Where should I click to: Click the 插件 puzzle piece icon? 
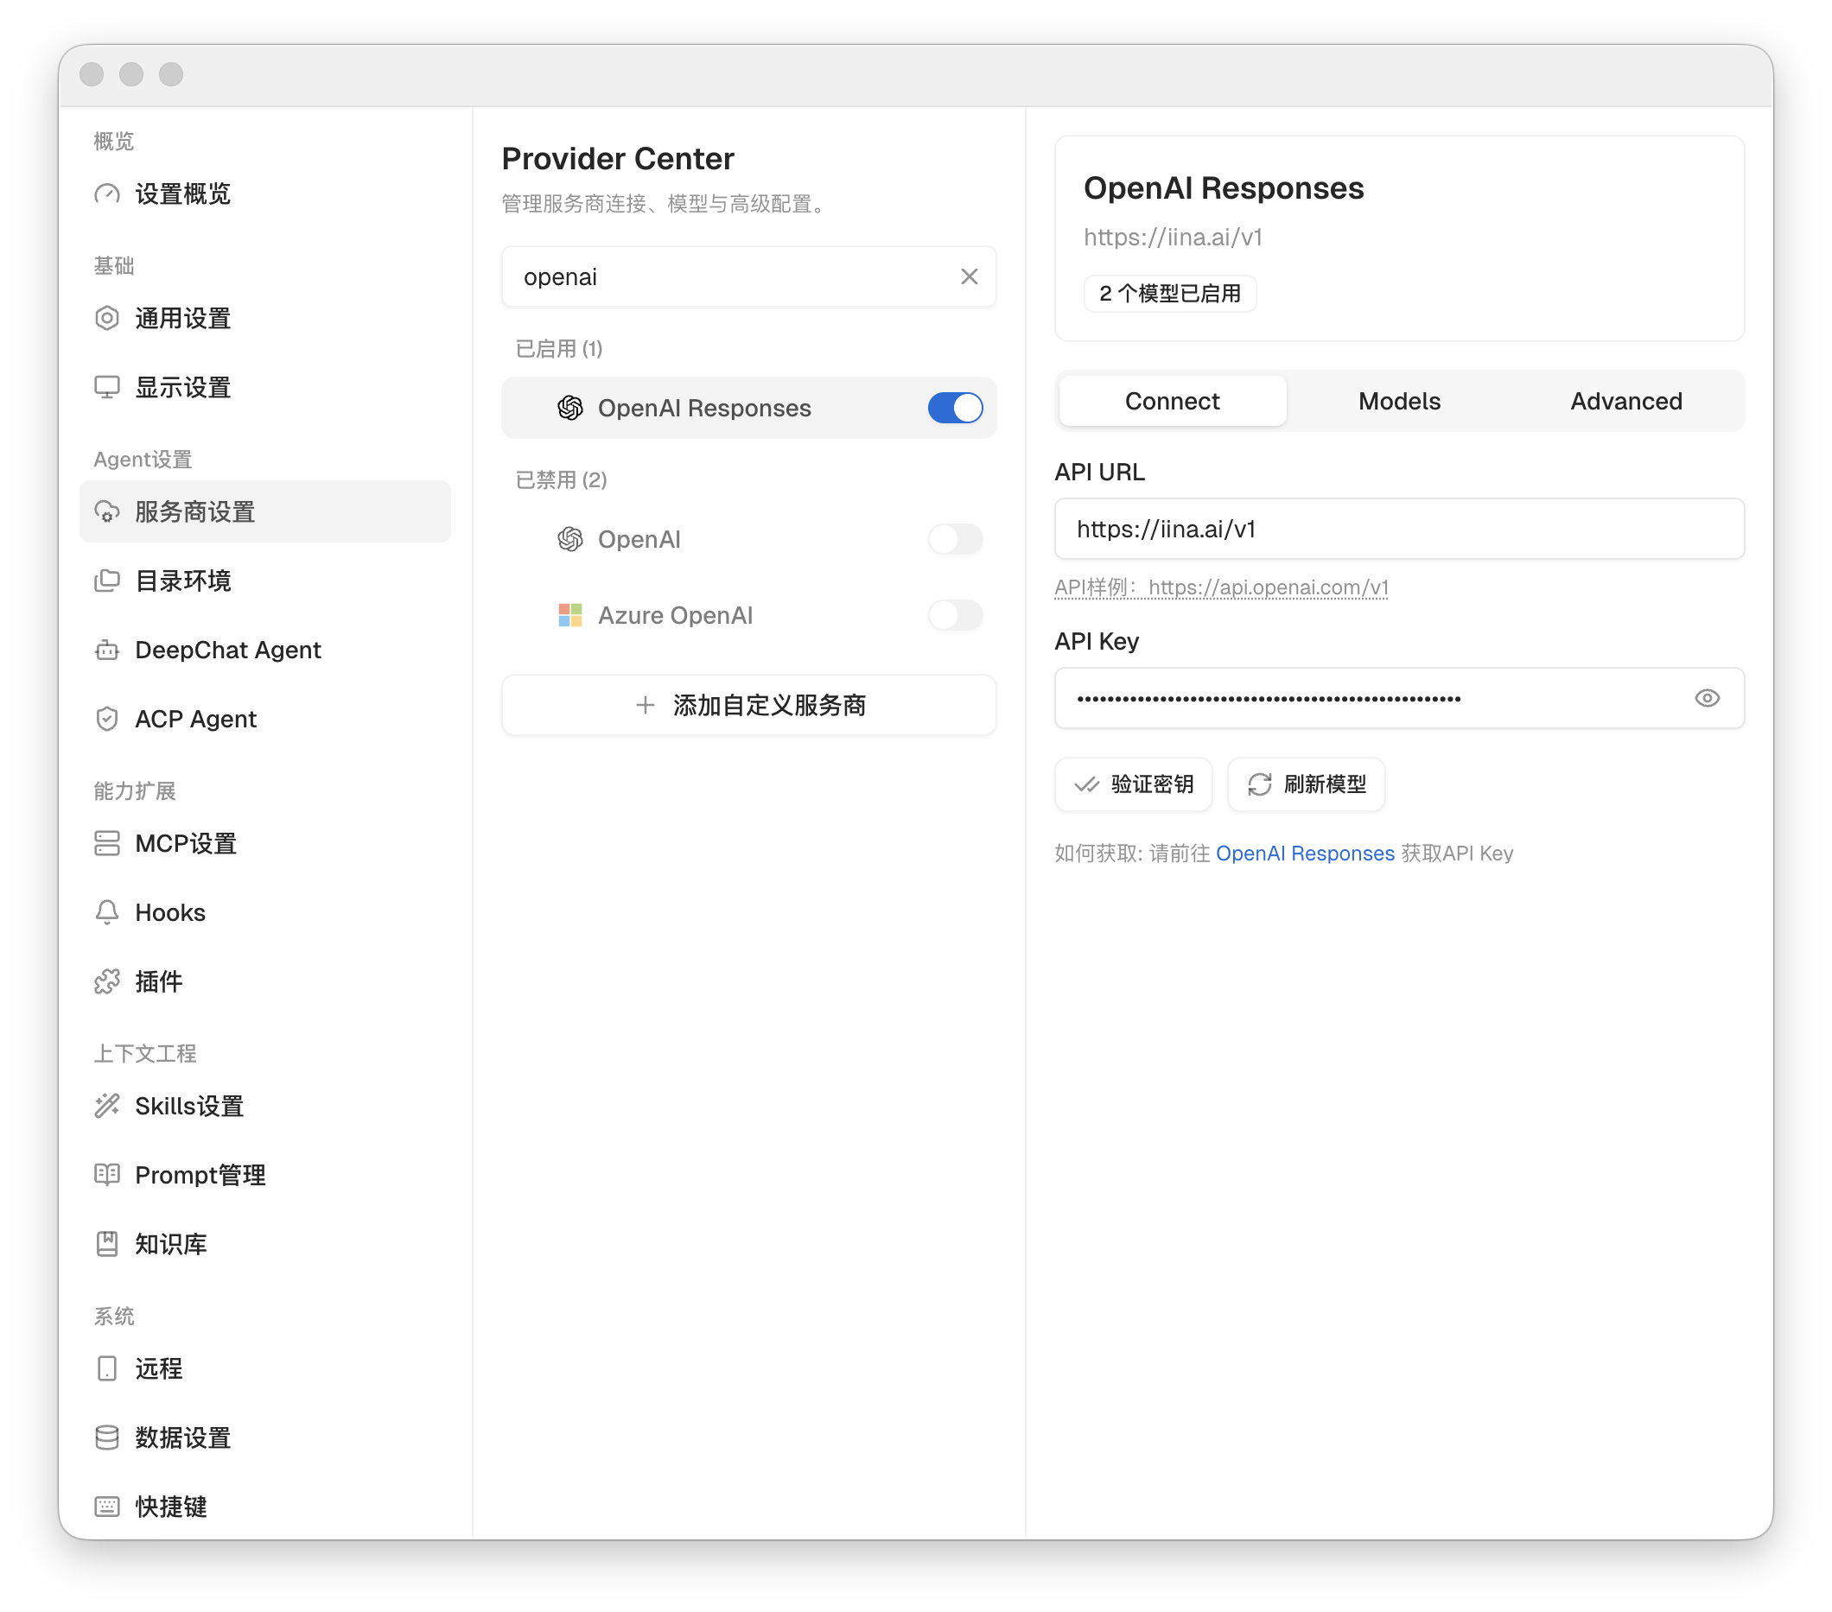[106, 981]
